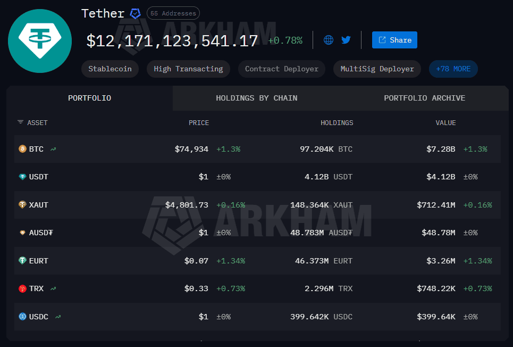
Task: Open Tether's website via globe icon
Action: (x=328, y=39)
